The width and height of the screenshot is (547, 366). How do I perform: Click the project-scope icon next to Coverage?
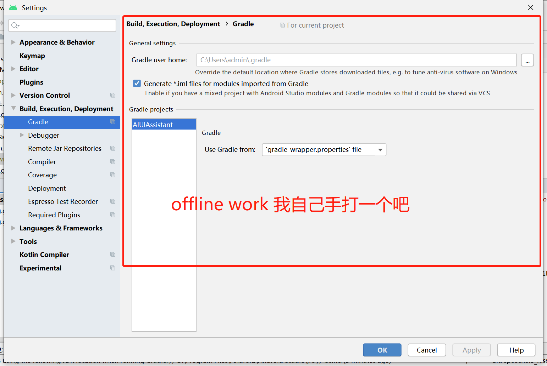pyautogui.click(x=112, y=175)
